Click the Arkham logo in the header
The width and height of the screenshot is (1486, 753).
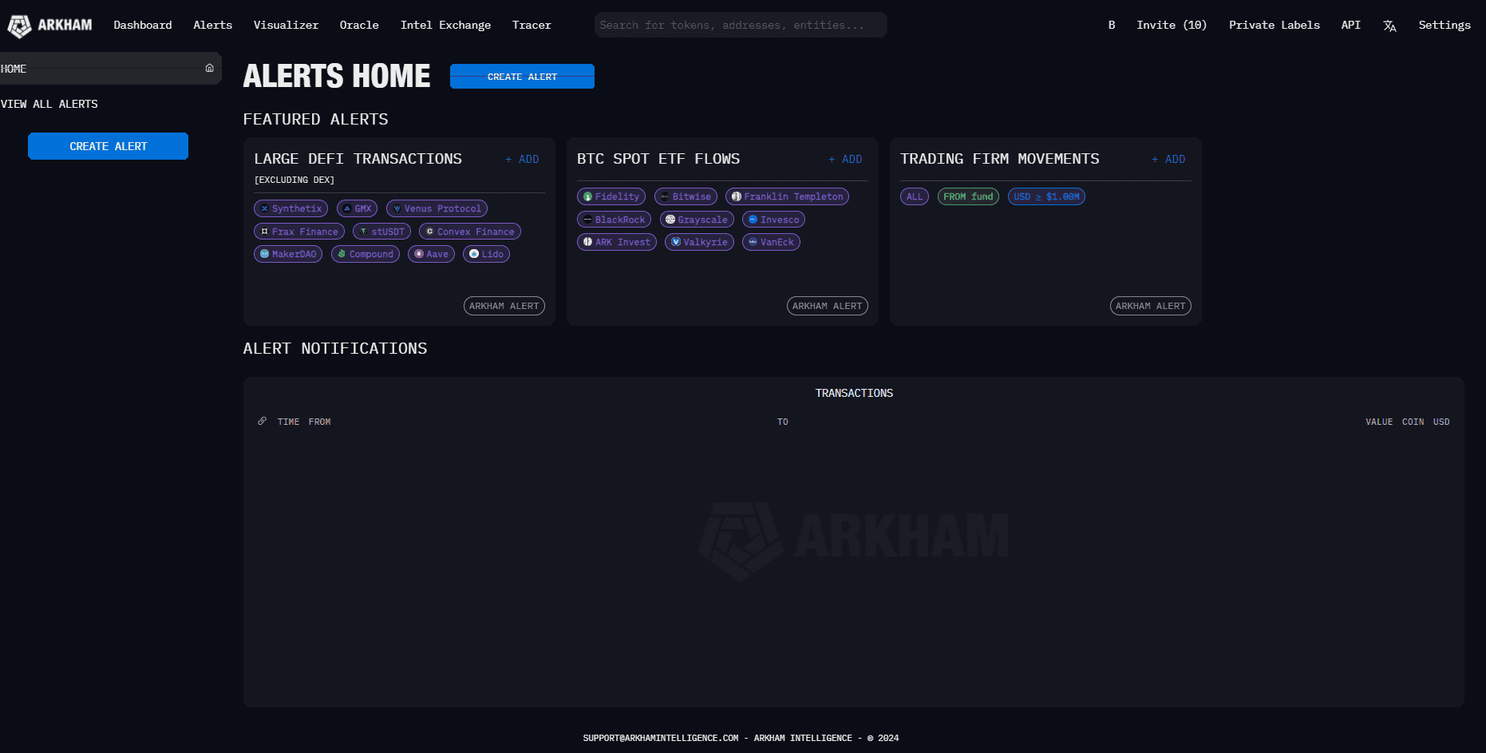tap(49, 26)
